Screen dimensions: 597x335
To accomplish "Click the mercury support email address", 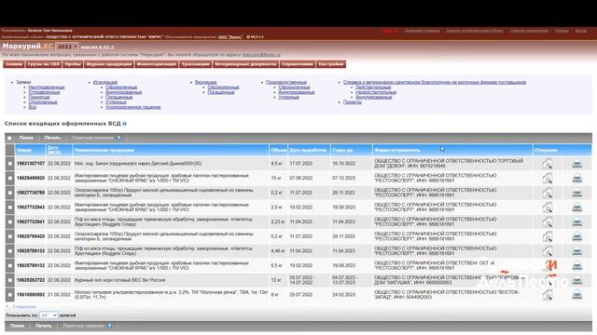I will (261, 55).
